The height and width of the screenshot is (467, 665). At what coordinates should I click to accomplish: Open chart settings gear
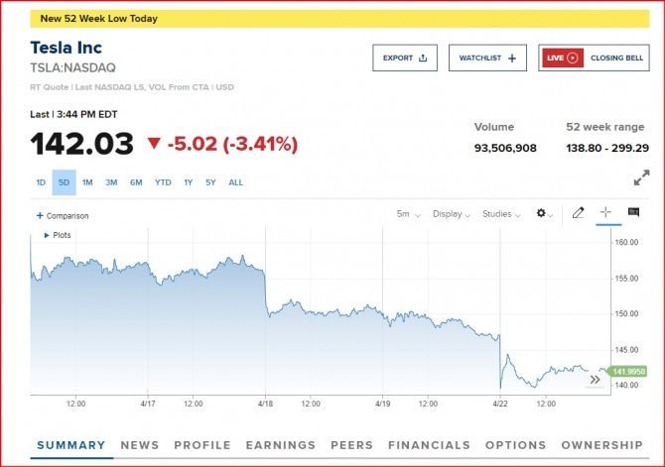(x=542, y=213)
